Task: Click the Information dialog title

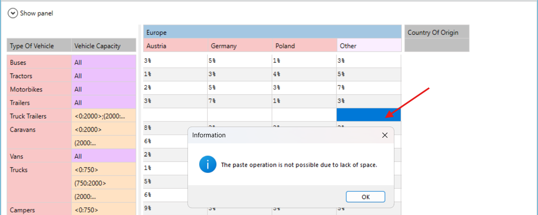Action: point(209,135)
